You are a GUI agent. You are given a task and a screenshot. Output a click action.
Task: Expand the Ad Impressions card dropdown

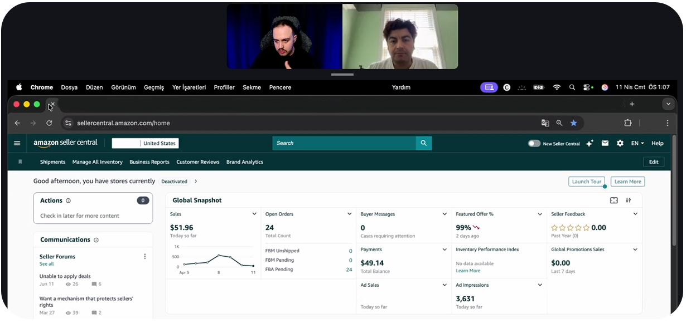pos(540,285)
